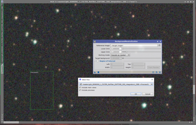
Task: Toggle the Region of Interest checkbox
Action: pos(98,61)
